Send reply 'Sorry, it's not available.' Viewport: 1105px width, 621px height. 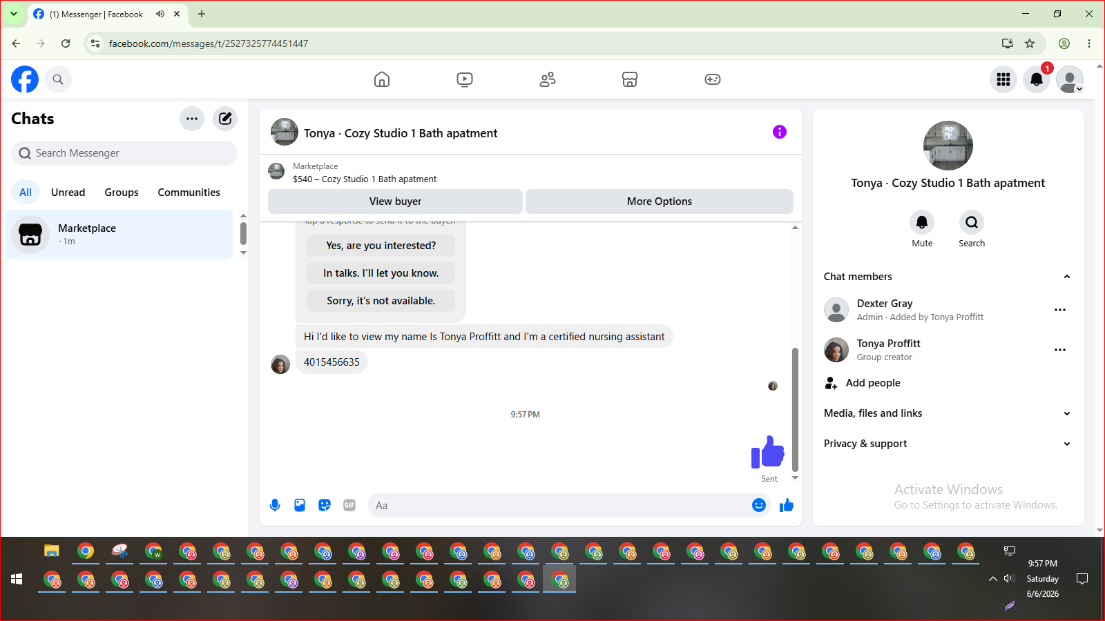click(381, 301)
